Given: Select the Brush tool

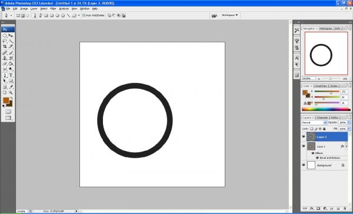Looking at the screenshot, I should pyautogui.click(x=11, y=53).
